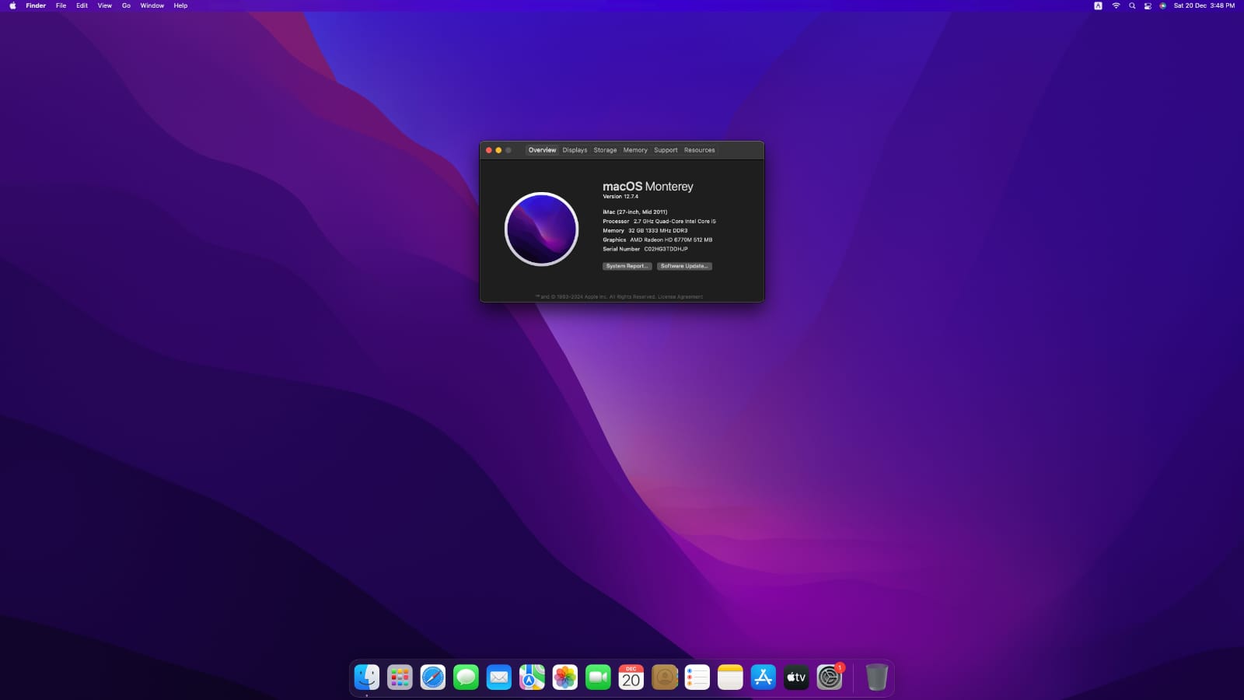Show Wi-Fi status in menu bar
Screen dimensions: 1244x700
click(x=1116, y=5)
